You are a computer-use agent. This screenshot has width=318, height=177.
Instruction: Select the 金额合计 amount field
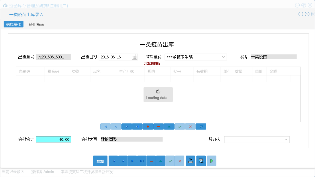[53, 139]
